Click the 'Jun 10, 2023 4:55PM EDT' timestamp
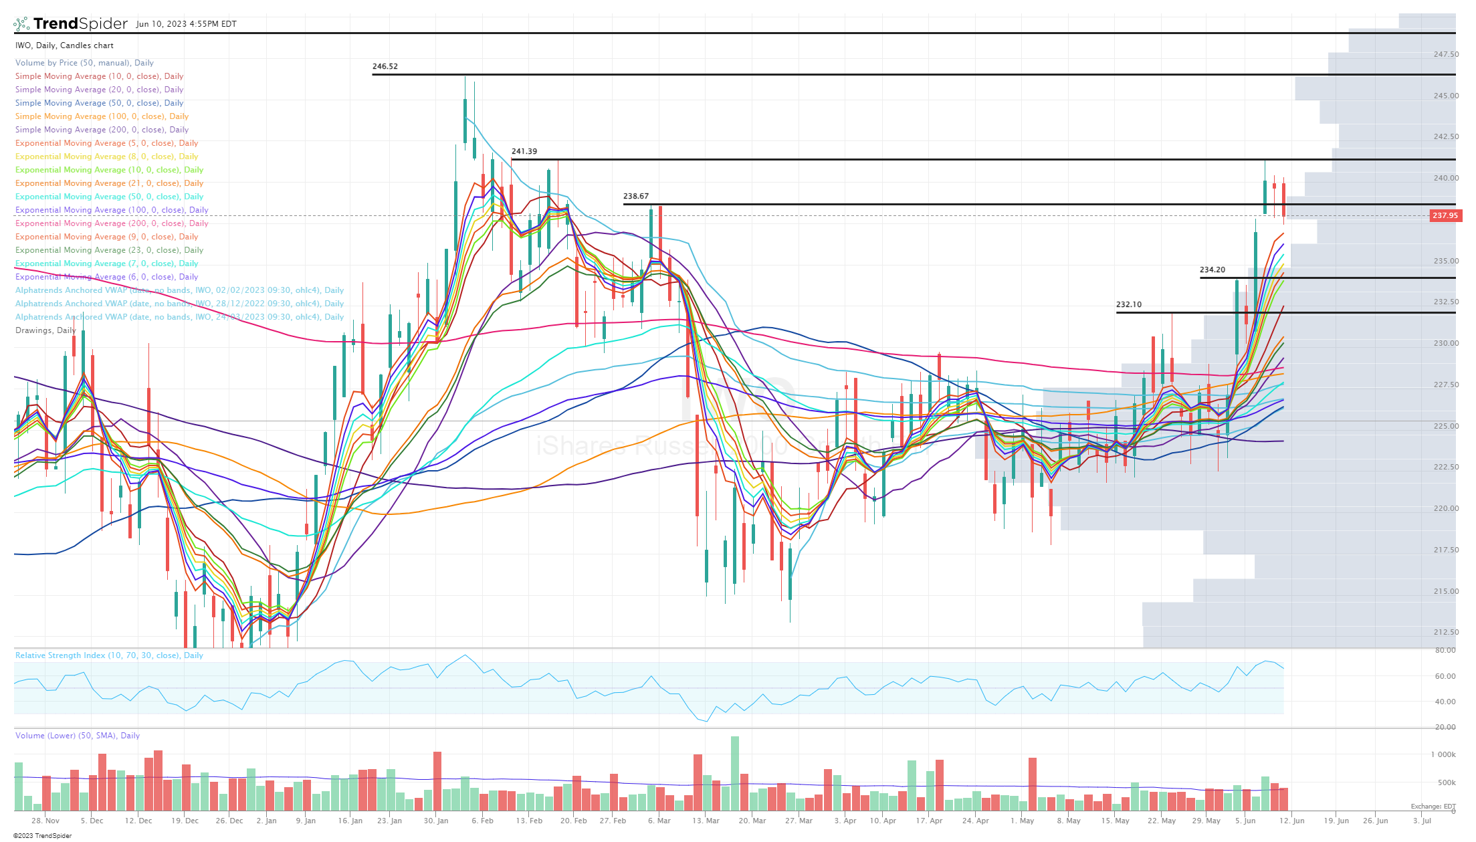Viewport: 1476px width, 842px height. click(x=186, y=24)
